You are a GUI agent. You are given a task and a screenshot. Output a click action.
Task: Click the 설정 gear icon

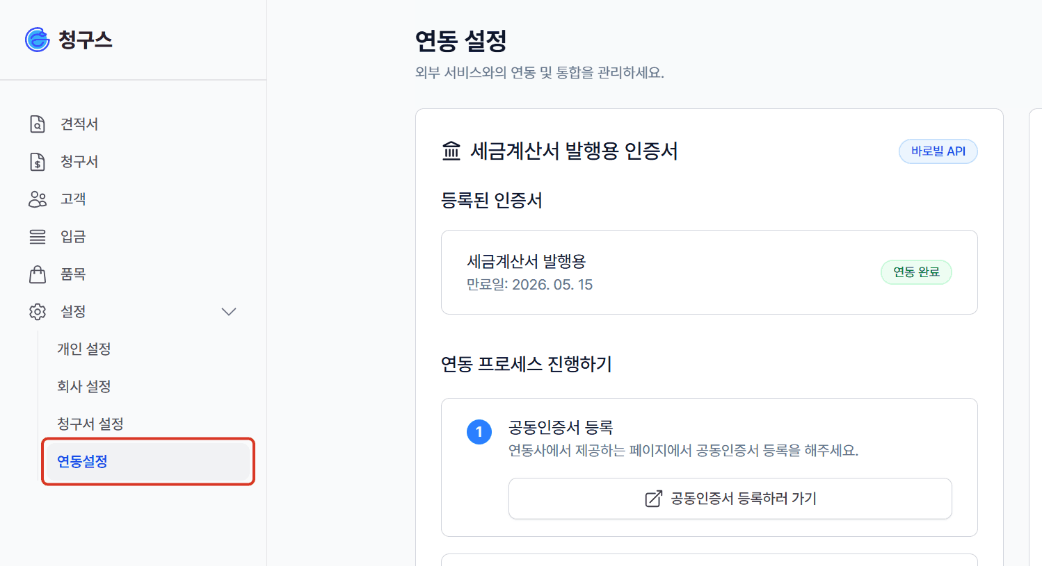pyautogui.click(x=38, y=312)
